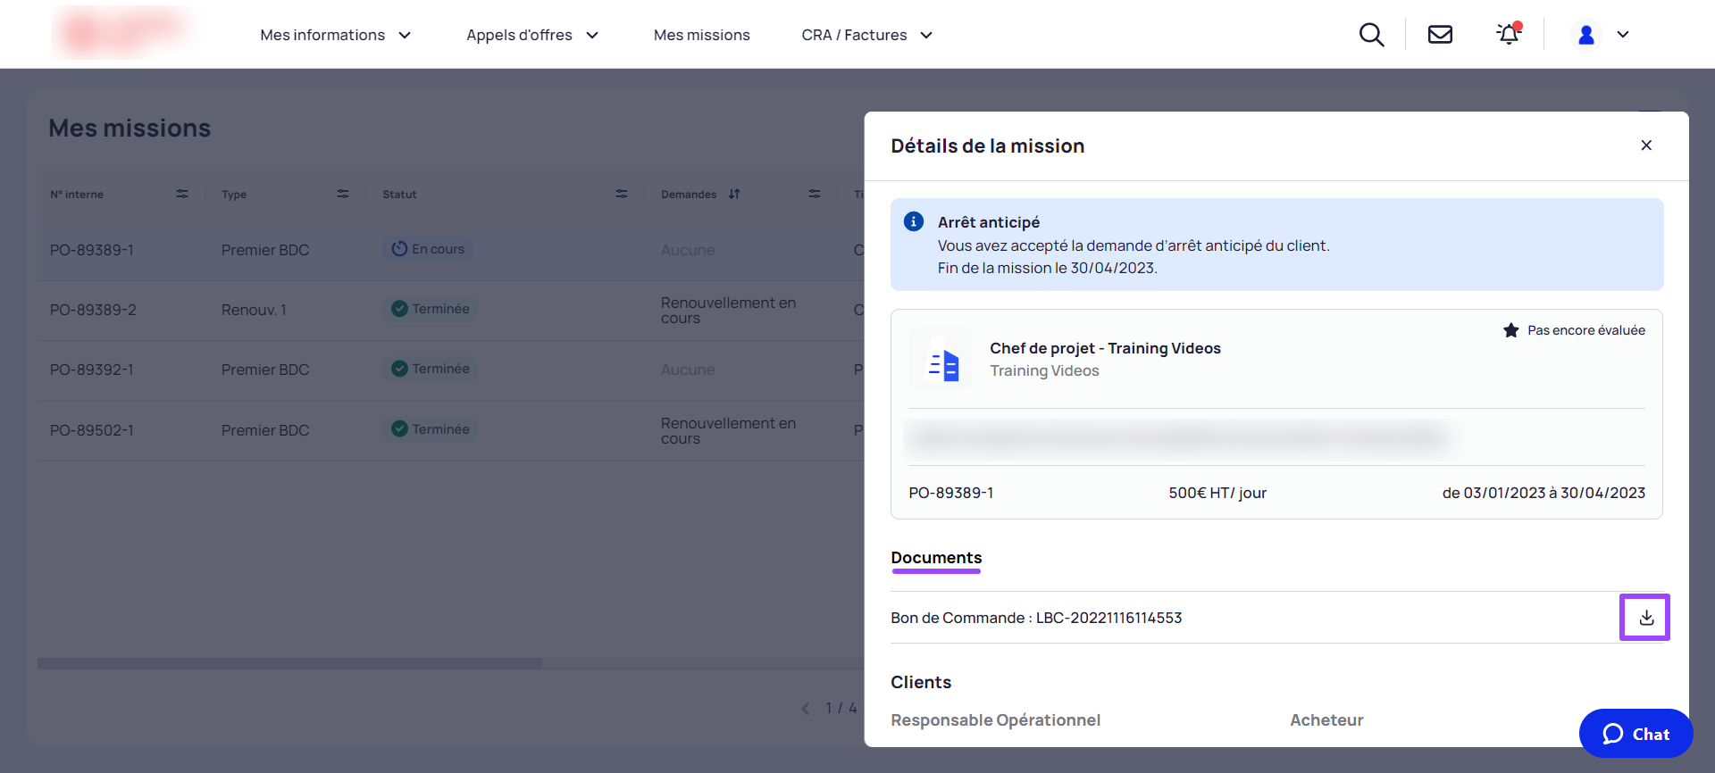Screen dimensions: 1715x773
Task: Expand the Appels d'offres dropdown menu
Action: pos(532,35)
